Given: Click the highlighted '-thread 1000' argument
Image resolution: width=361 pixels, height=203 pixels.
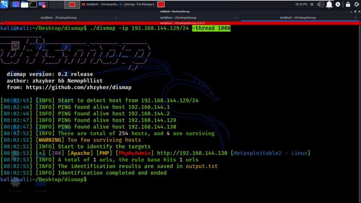Looking at the screenshot, I should click(211, 28).
